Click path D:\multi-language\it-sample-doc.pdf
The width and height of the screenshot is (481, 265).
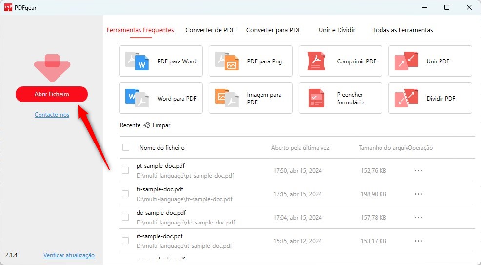[184, 246]
